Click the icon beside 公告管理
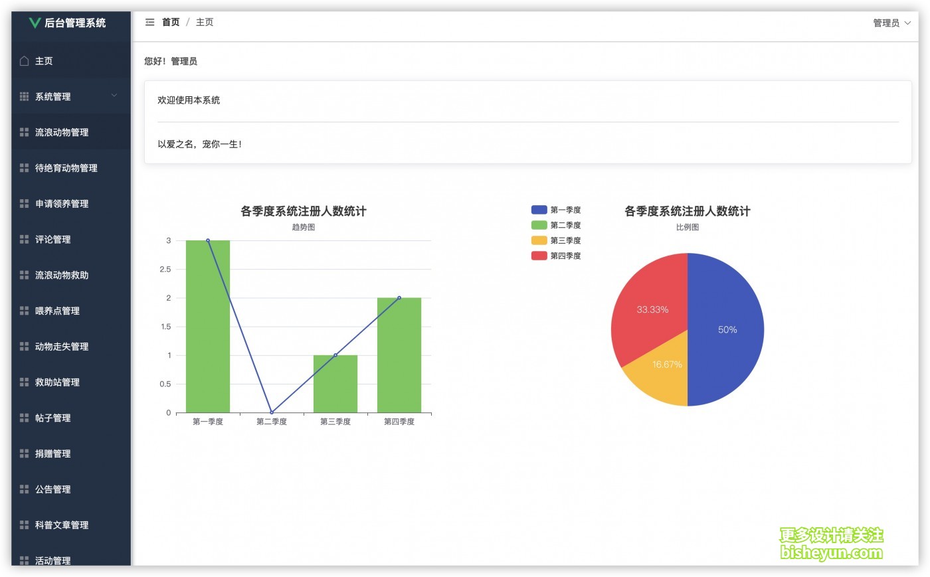 coord(25,489)
